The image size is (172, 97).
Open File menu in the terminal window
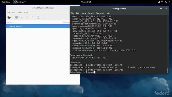coord(72,13)
